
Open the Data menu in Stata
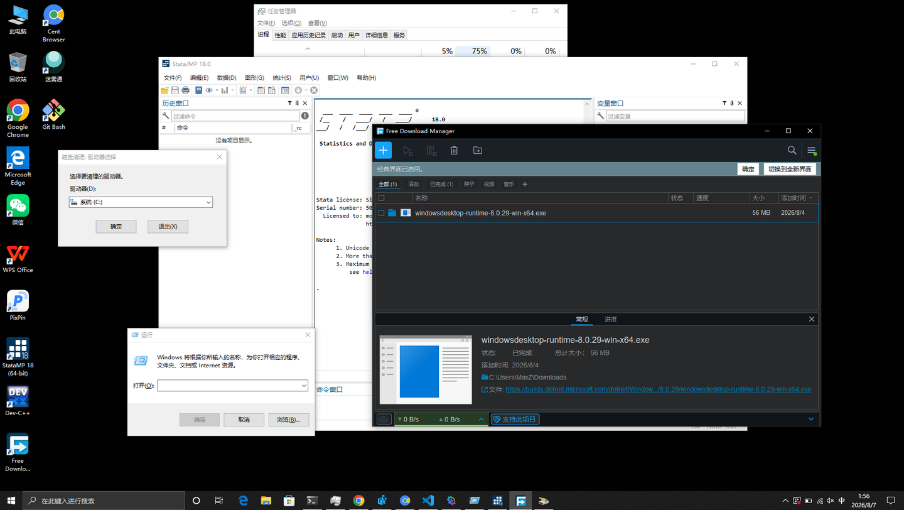coord(227,78)
